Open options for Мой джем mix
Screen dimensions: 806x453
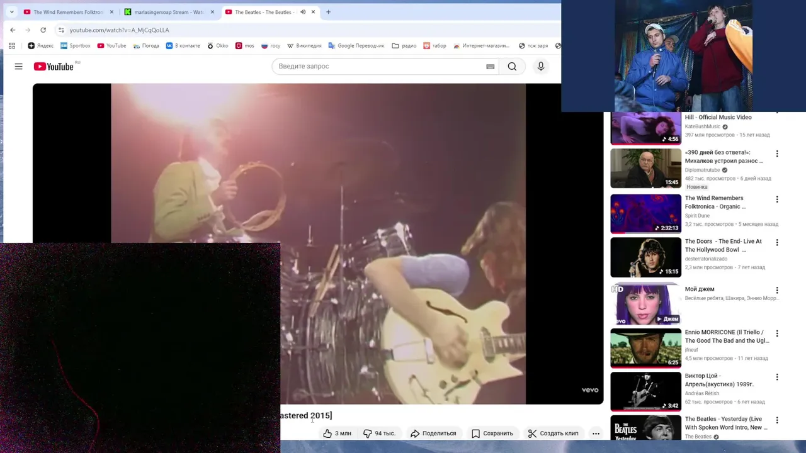pos(777,290)
